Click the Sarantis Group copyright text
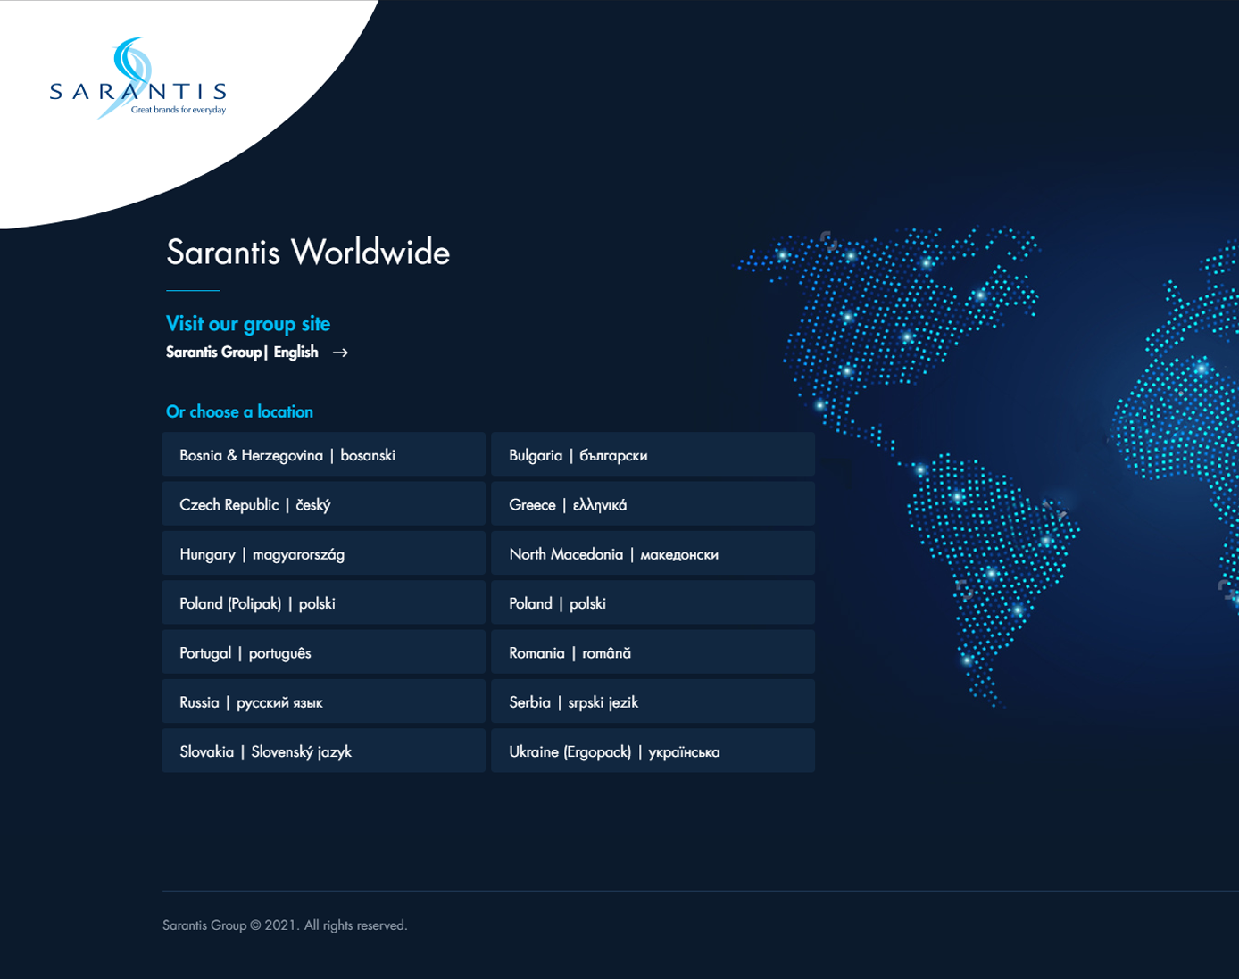This screenshot has height=979, width=1239. pos(285,925)
